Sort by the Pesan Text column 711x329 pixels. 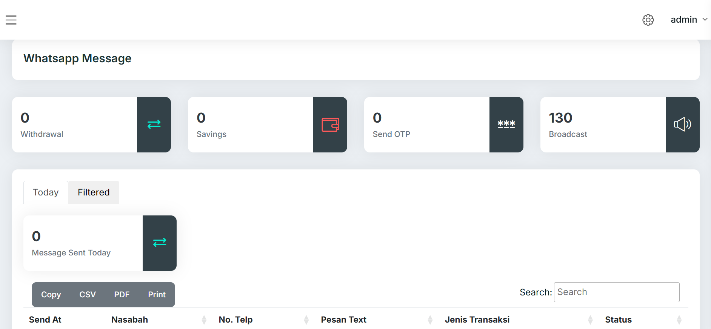pos(343,320)
